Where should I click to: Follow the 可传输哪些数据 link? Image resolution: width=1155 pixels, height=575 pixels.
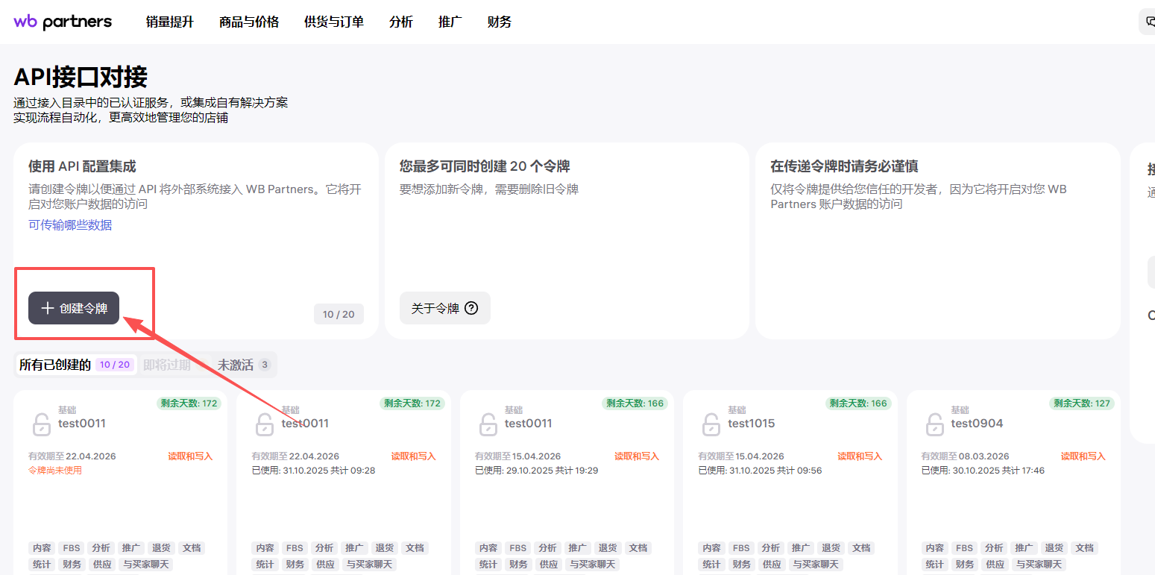click(x=70, y=224)
